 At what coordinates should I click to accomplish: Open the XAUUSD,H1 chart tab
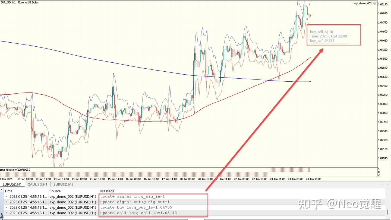pyautogui.click(x=37, y=184)
